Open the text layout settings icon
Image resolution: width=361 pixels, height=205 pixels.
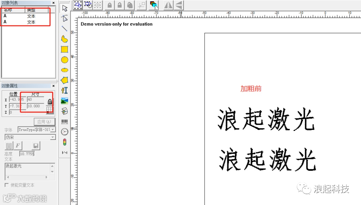coord(9,146)
